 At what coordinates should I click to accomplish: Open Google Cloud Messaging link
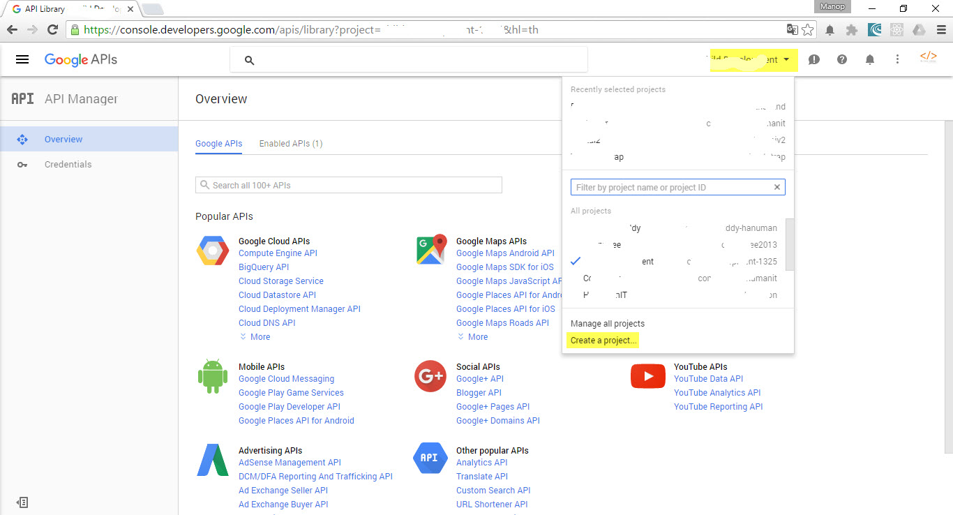pyautogui.click(x=286, y=379)
